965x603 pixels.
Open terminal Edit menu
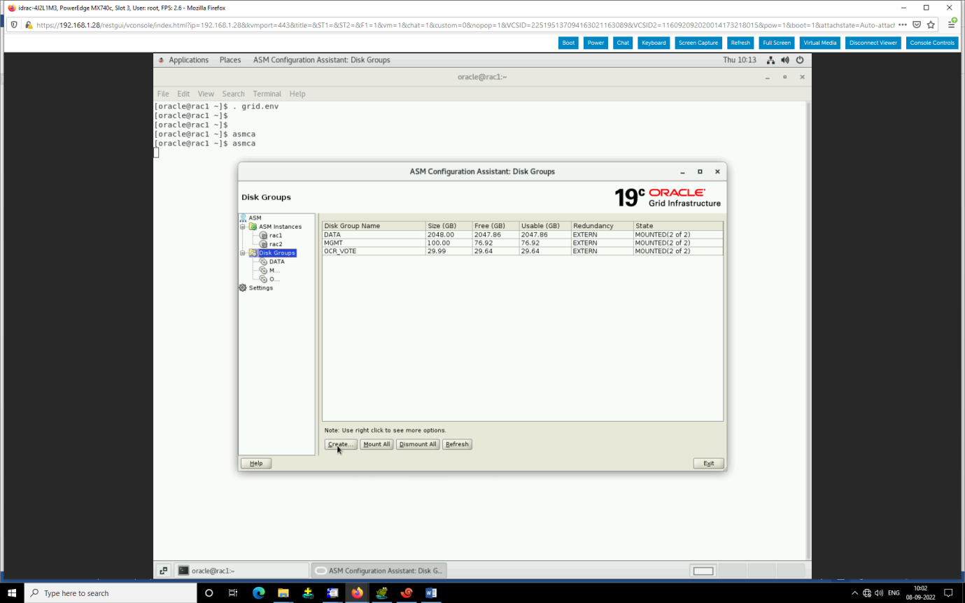pos(183,94)
